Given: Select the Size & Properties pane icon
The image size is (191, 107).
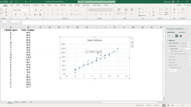Looking at the screenshot, I should tap(177, 36).
